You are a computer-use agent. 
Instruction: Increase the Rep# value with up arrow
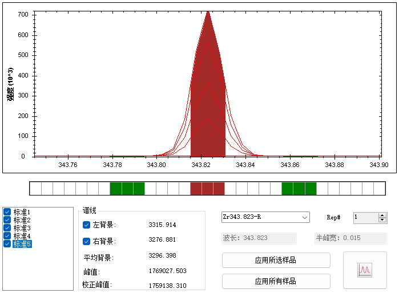click(x=382, y=215)
